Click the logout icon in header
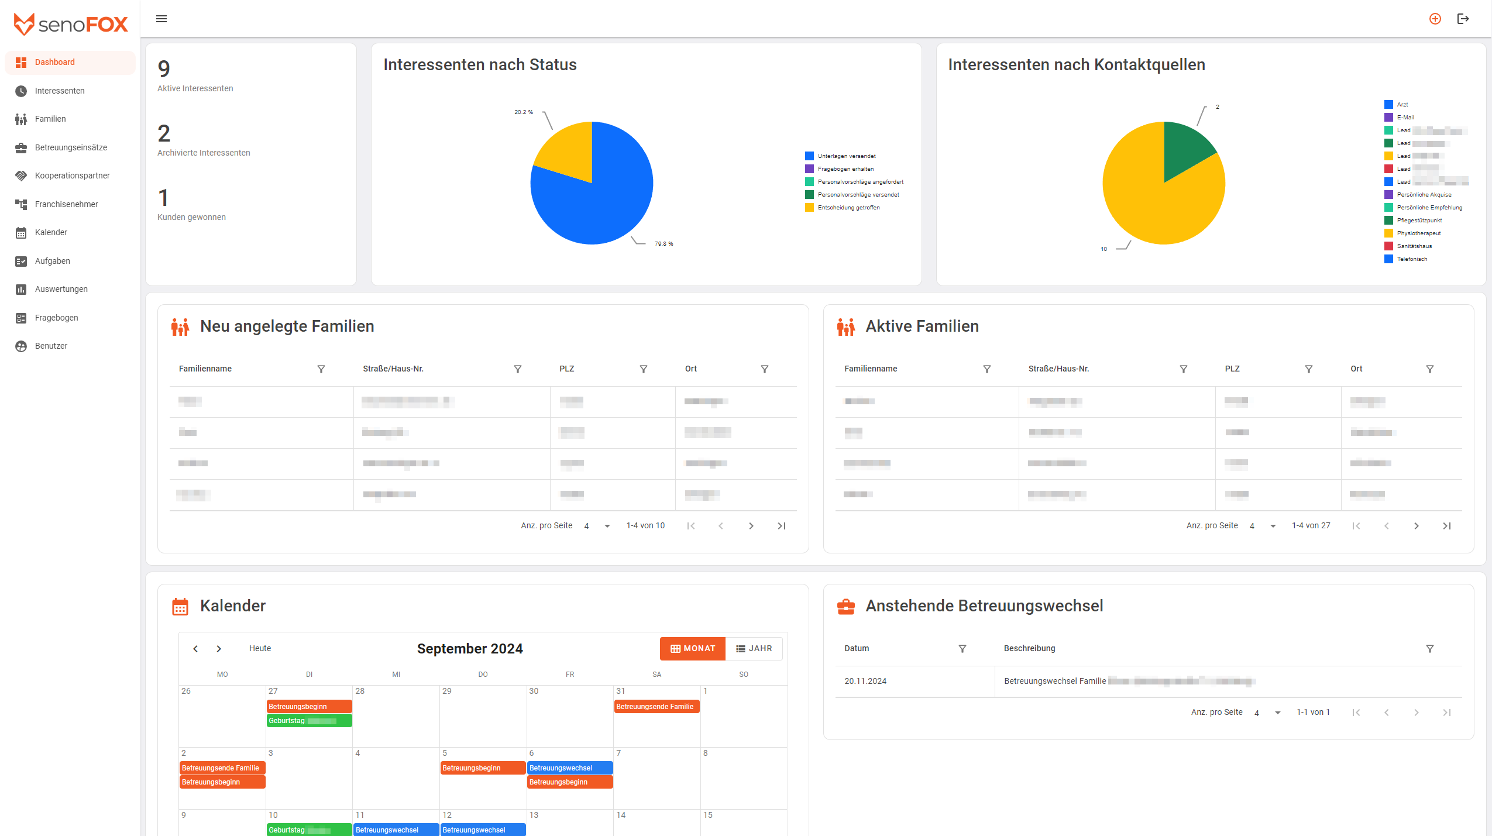The height and width of the screenshot is (836, 1492). [x=1463, y=19]
